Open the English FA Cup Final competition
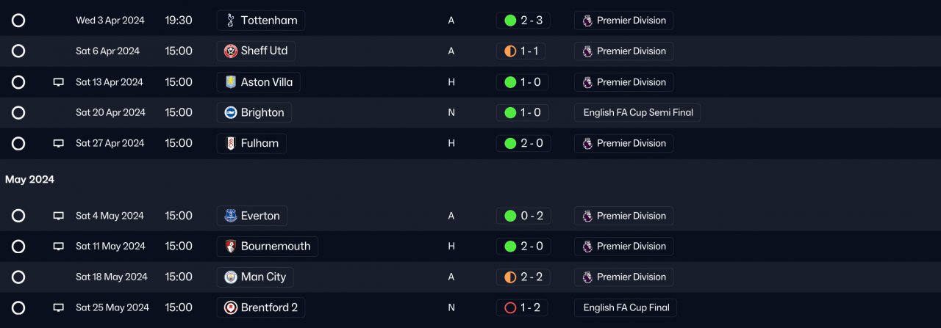The height and width of the screenshot is (328, 941). 626,308
